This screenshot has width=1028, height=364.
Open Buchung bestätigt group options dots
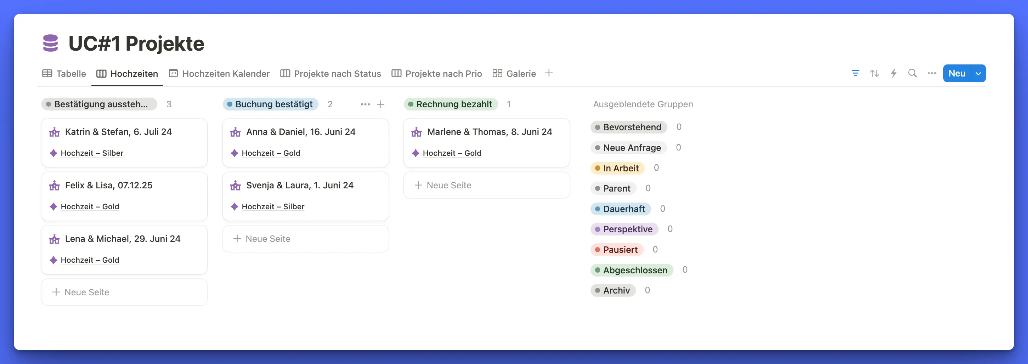pos(365,104)
